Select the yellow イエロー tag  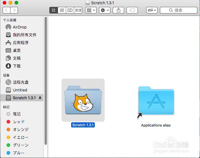pyautogui.click(x=22, y=137)
